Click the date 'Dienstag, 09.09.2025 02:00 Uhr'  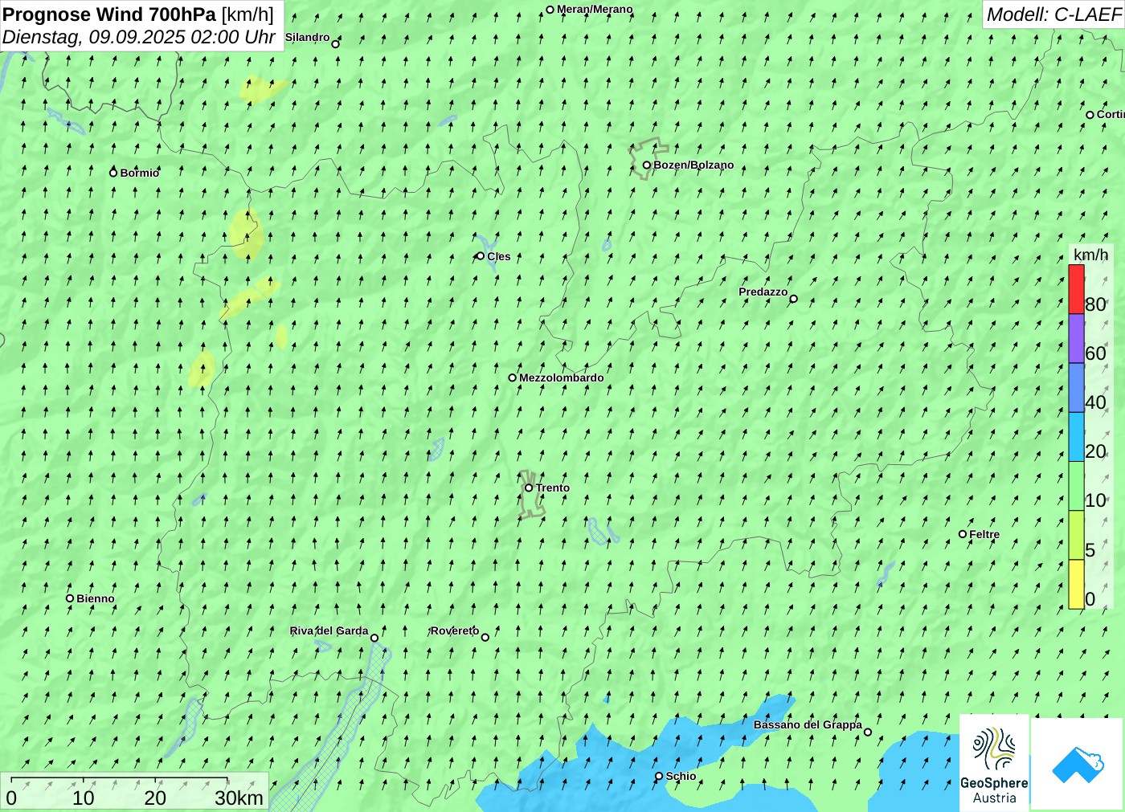pyautogui.click(x=139, y=37)
